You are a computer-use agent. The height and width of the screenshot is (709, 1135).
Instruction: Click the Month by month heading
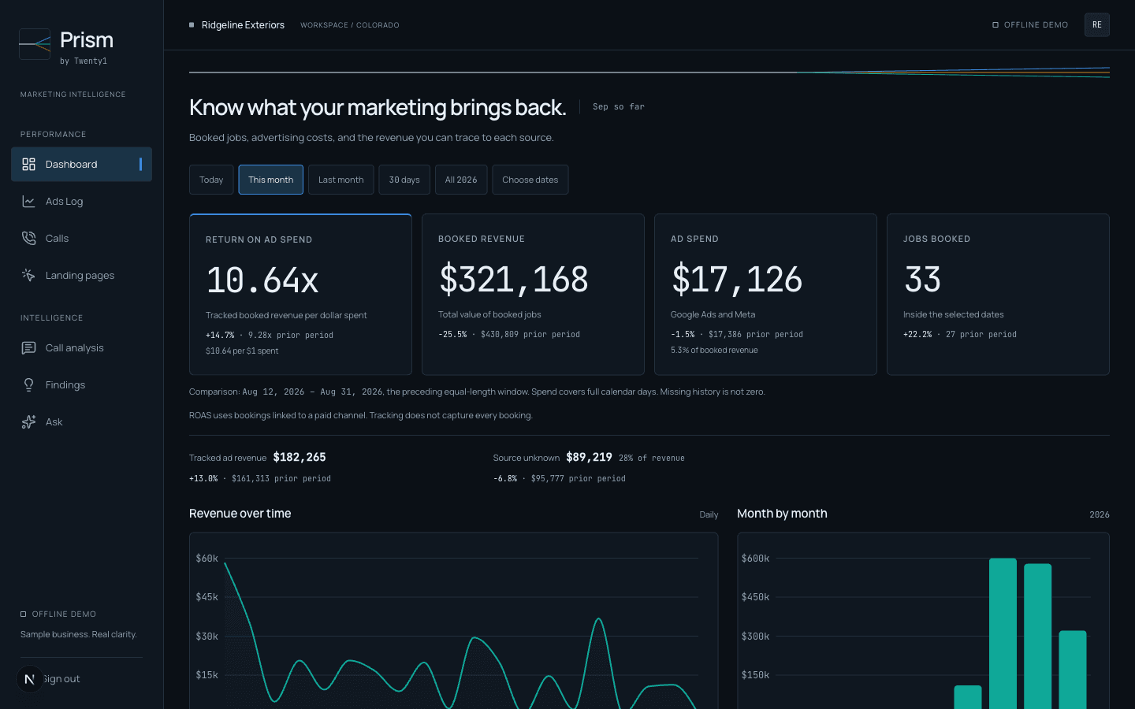(x=782, y=514)
